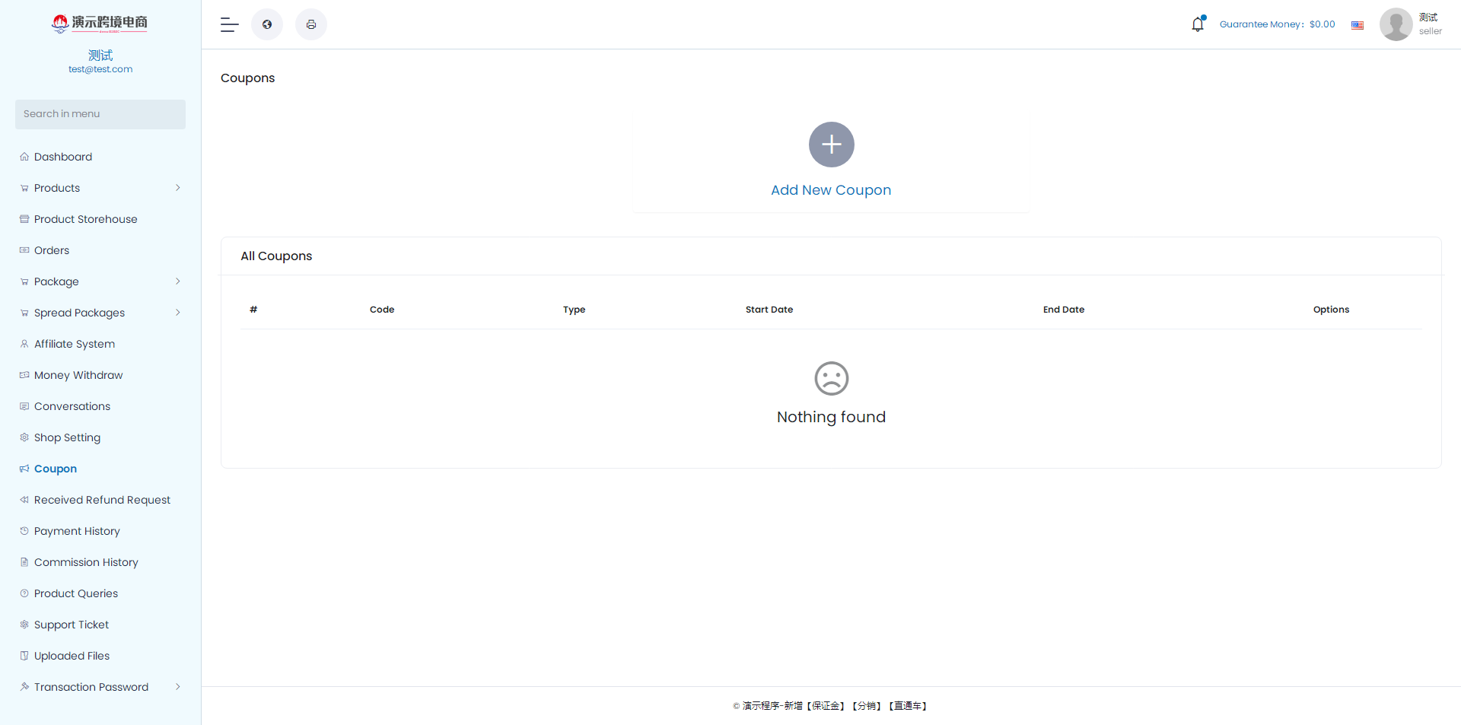Expand the Package submenu chevron
Screen dimensions: 1461x725
[178, 281]
